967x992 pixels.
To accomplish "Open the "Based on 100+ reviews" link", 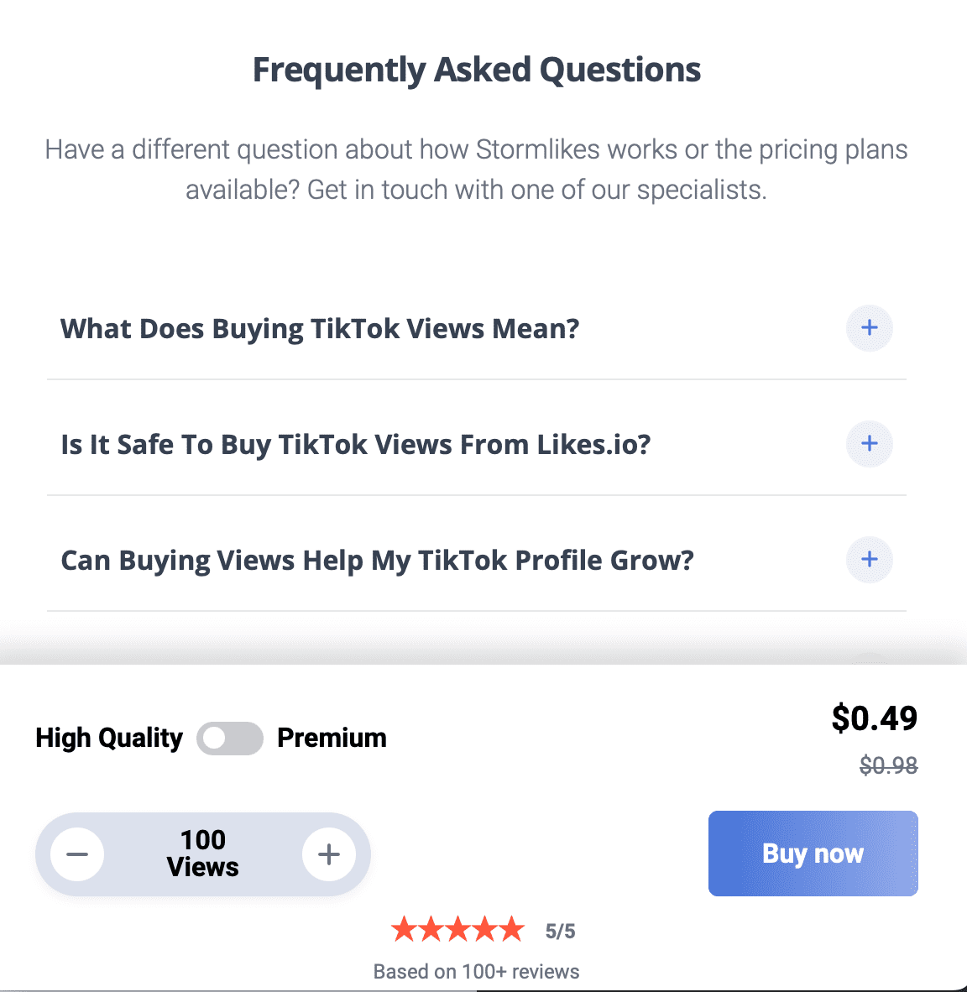I will [476, 971].
